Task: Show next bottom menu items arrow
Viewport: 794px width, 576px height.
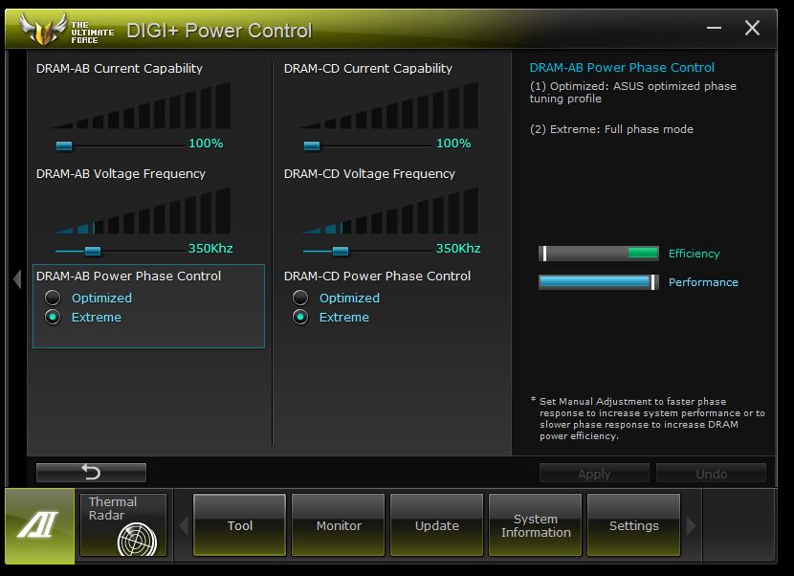Action: tap(691, 525)
